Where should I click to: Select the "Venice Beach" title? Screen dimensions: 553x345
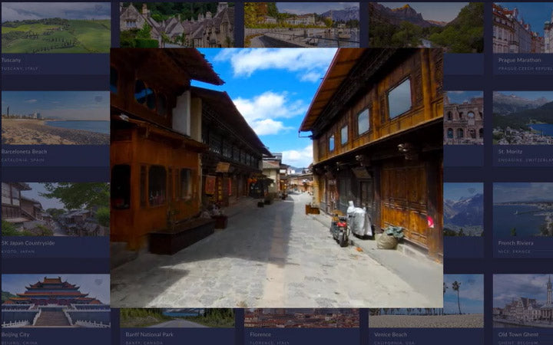coord(390,334)
